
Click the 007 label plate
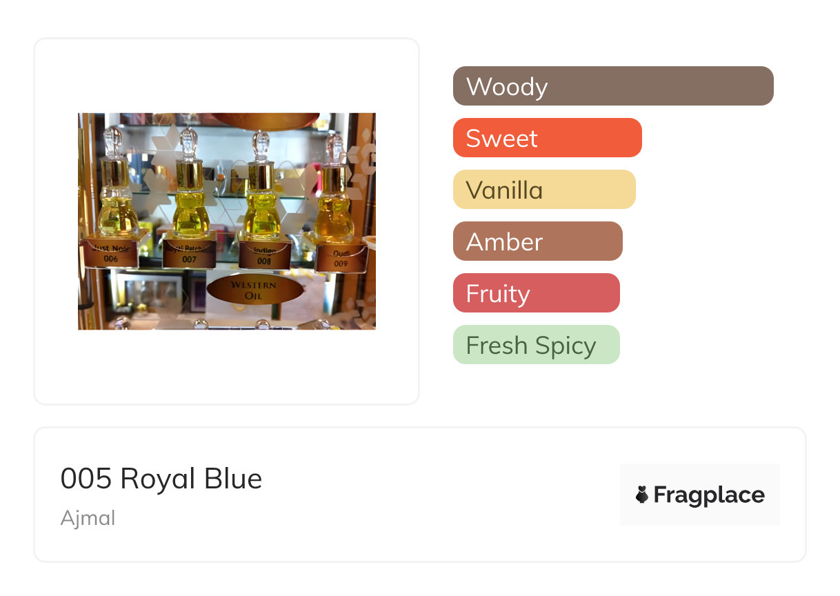[x=189, y=253]
